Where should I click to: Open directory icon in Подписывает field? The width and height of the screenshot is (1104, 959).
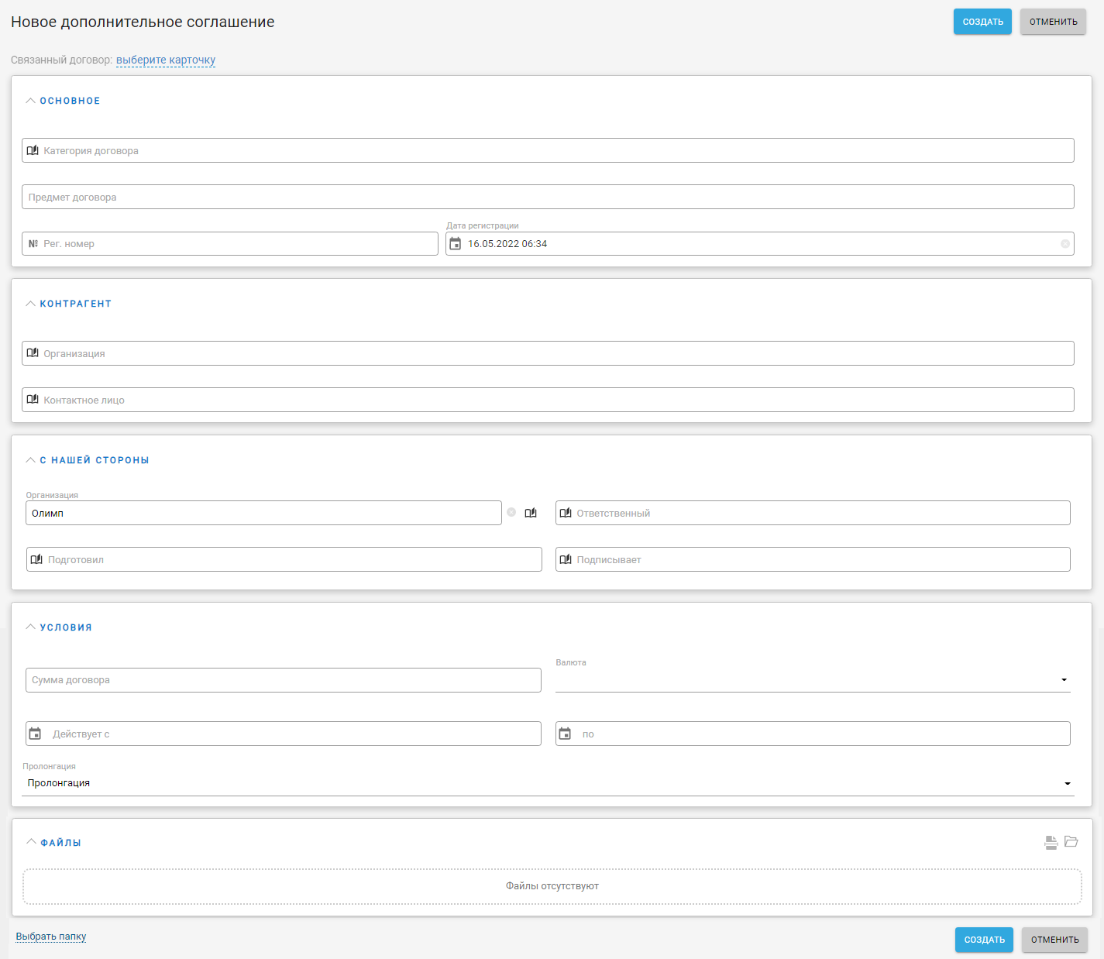(x=566, y=559)
